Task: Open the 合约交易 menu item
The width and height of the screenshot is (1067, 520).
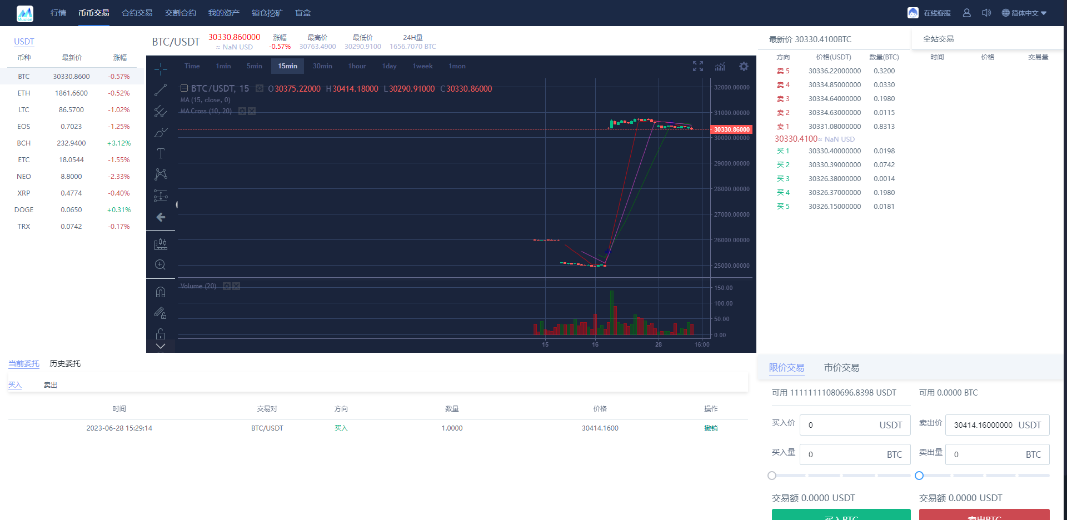Action: click(137, 13)
